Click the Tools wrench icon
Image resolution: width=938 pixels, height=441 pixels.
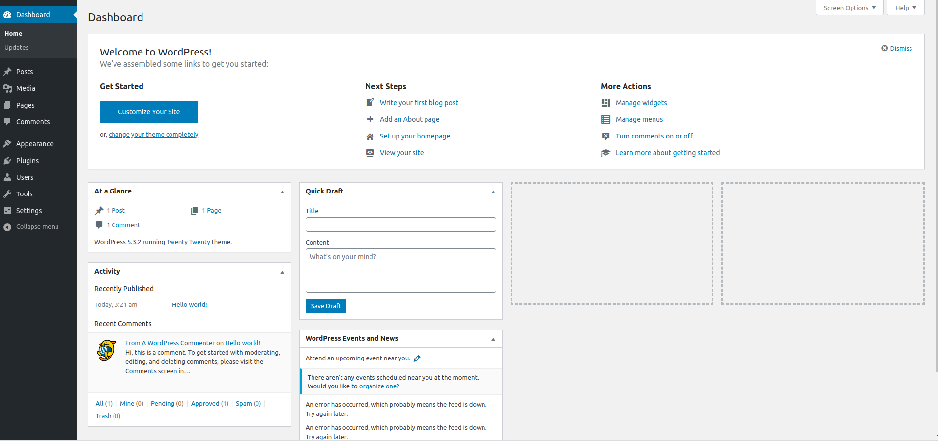(x=7, y=194)
